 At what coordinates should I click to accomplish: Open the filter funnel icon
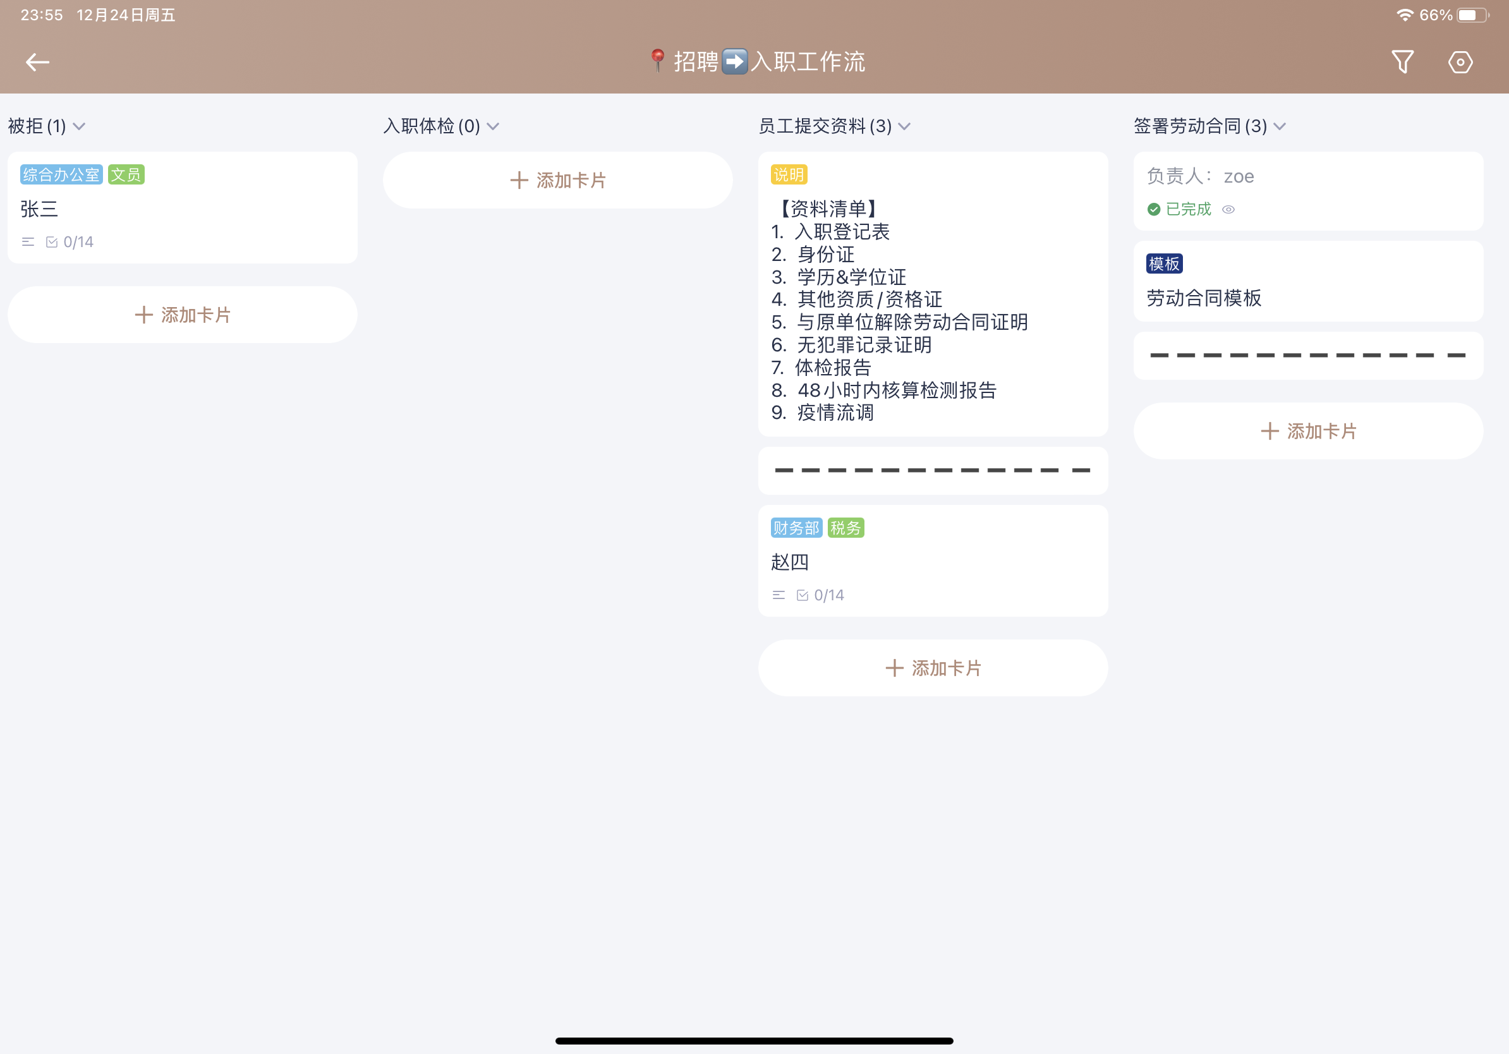click(x=1402, y=62)
